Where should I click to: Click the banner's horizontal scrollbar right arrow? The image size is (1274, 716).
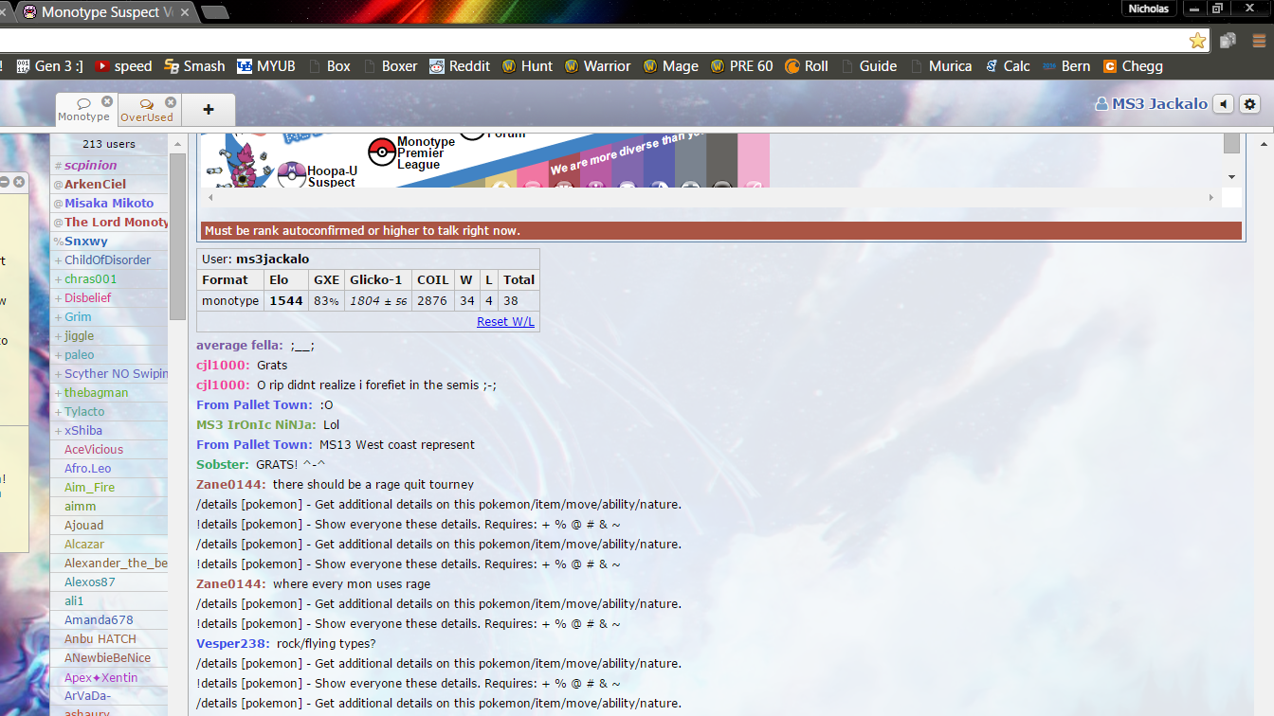1210,197
